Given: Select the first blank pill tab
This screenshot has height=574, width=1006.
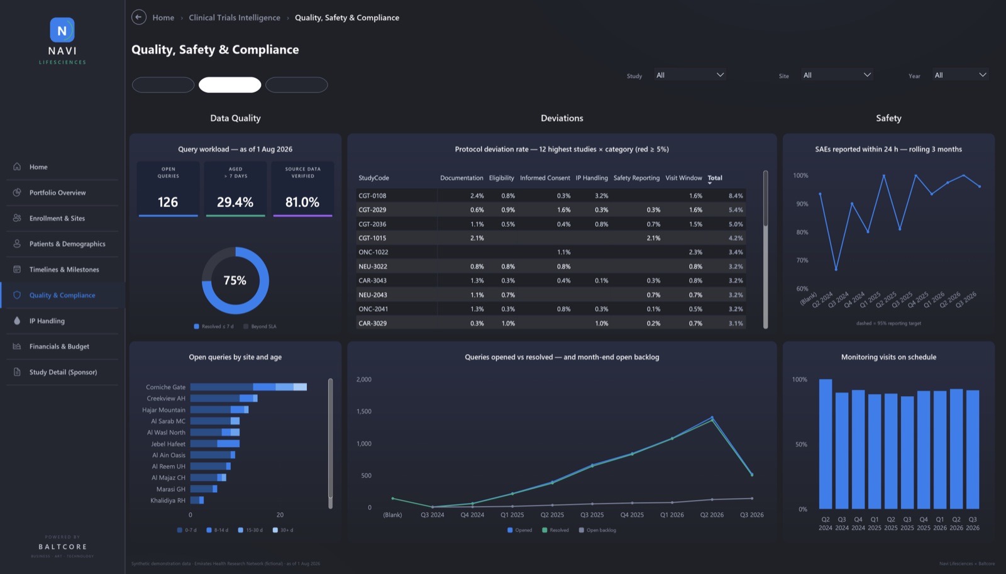Looking at the screenshot, I should (x=163, y=85).
